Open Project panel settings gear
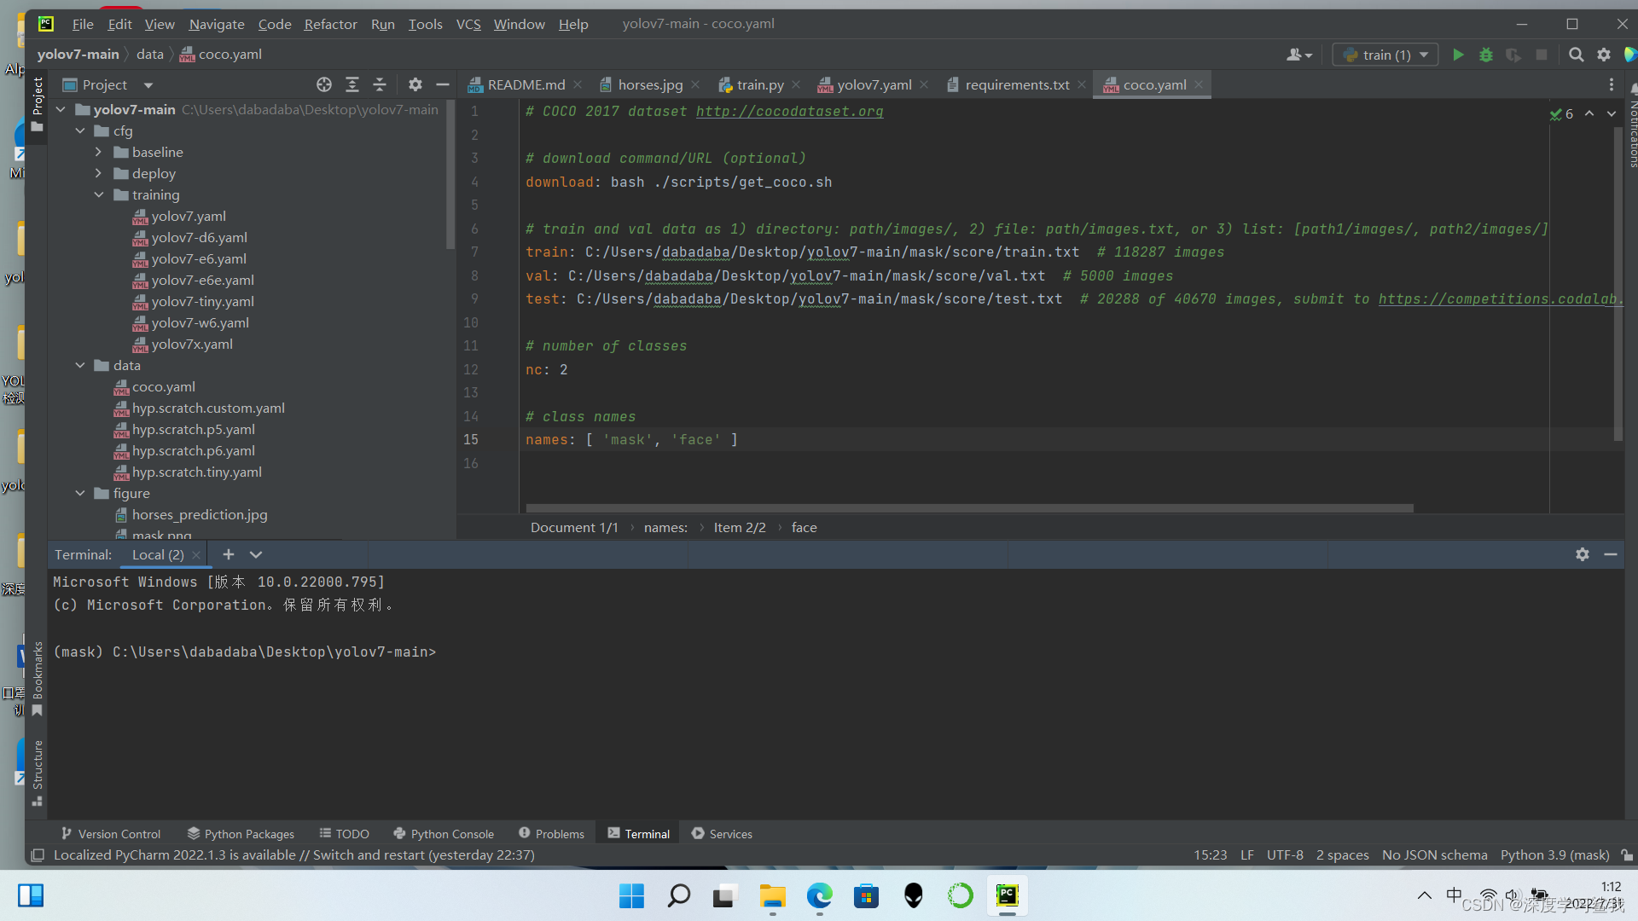The height and width of the screenshot is (921, 1638). click(x=415, y=84)
